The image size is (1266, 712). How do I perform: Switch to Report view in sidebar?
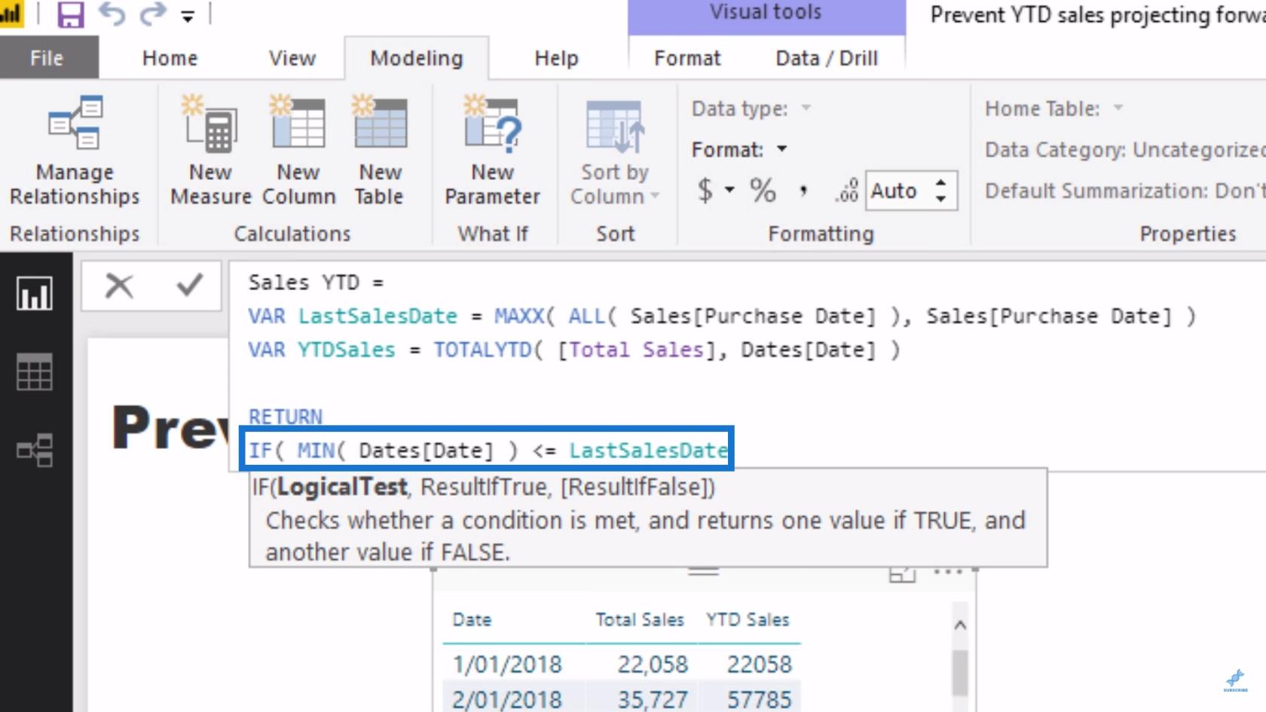coord(35,293)
